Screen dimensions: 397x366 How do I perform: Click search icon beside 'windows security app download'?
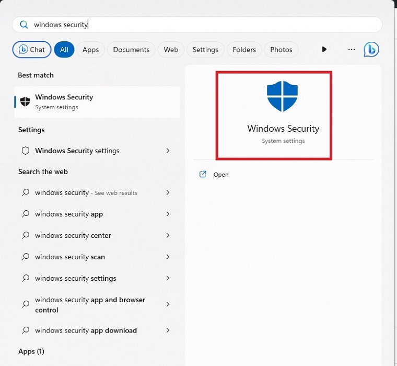coord(25,330)
